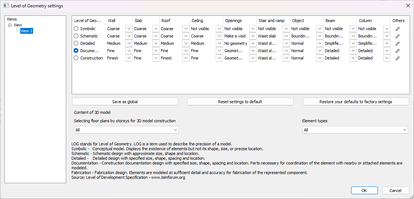
Task: Select View 1 in the Views tree
Action: (26, 31)
